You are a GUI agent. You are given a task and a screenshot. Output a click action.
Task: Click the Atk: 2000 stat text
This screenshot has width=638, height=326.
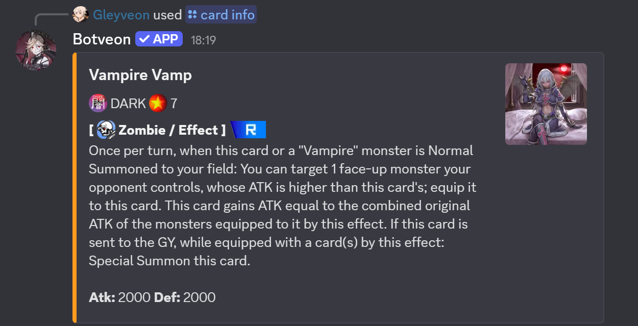coord(119,297)
